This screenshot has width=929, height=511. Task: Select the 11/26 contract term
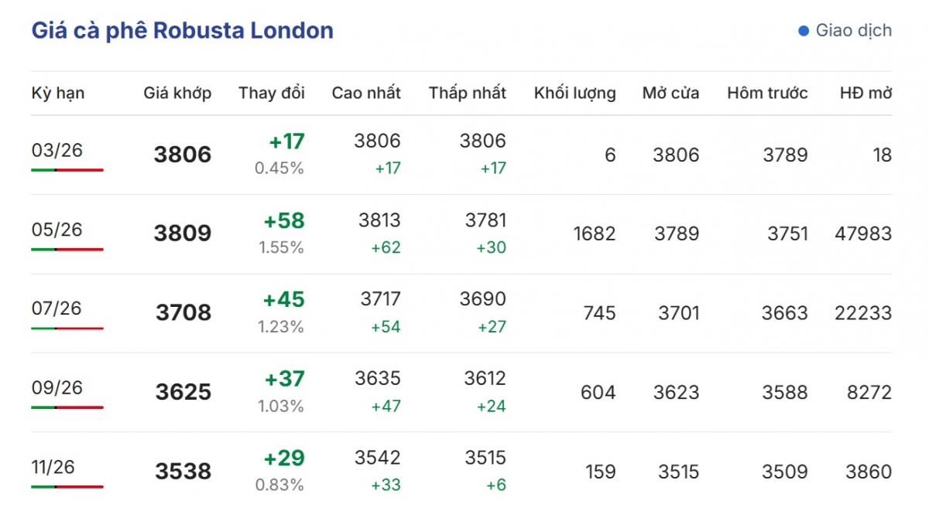pyautogui.click(x=53, y=467)
